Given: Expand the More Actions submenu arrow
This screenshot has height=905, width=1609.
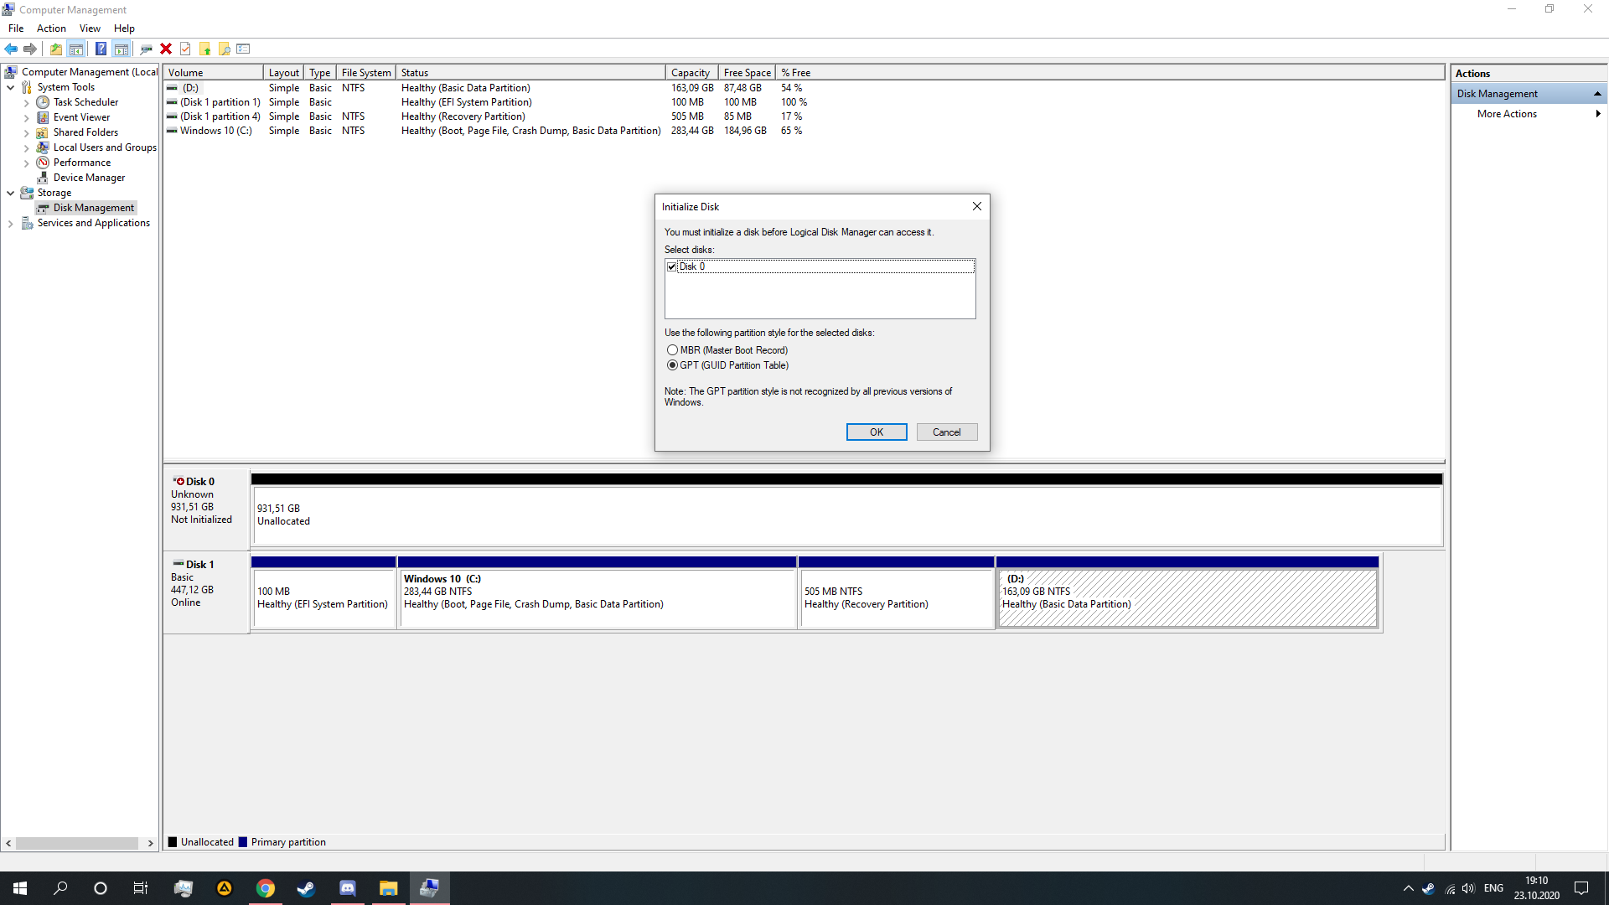Looking at the screenshot, I should click(1597, 114).
